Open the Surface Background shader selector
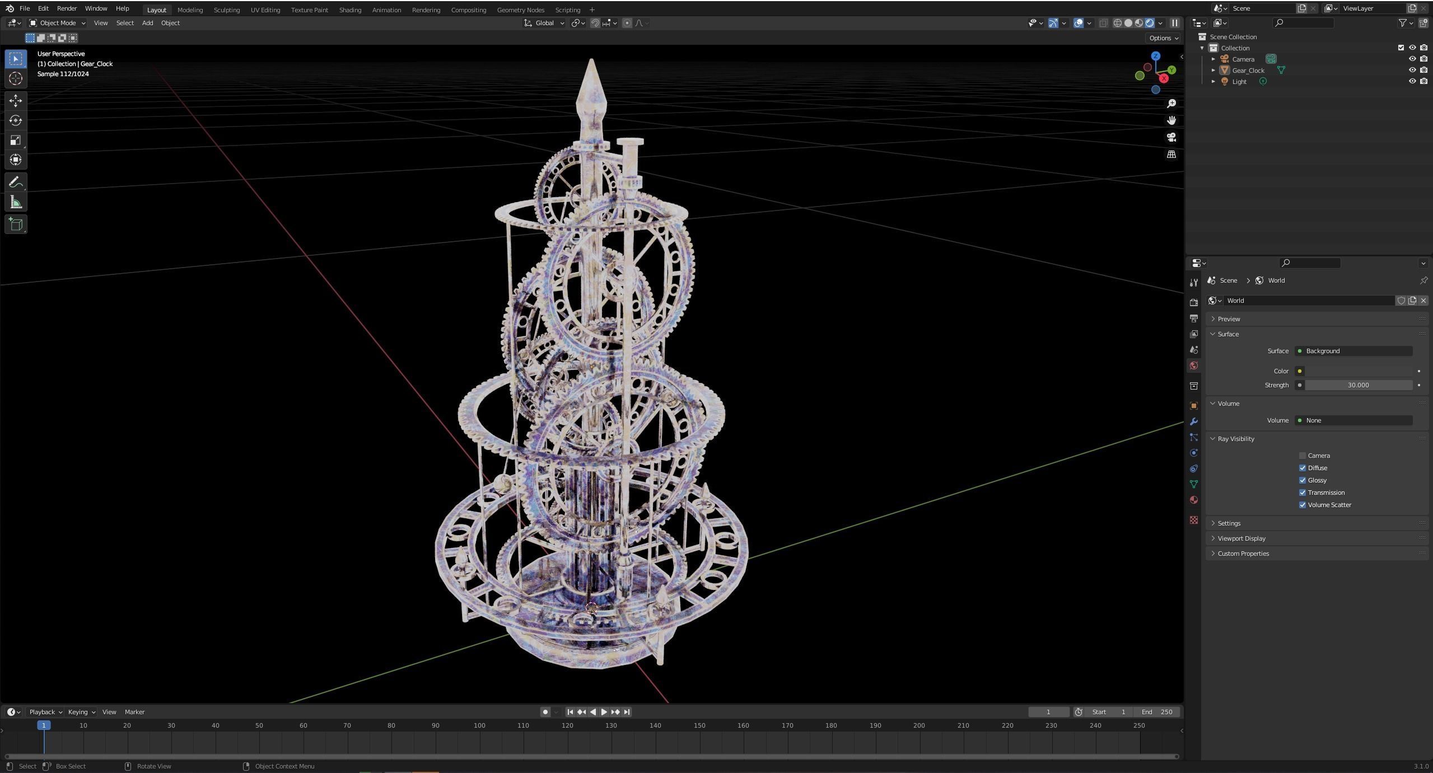The height and width of the screenshot is (773, 1433). 1353,351
